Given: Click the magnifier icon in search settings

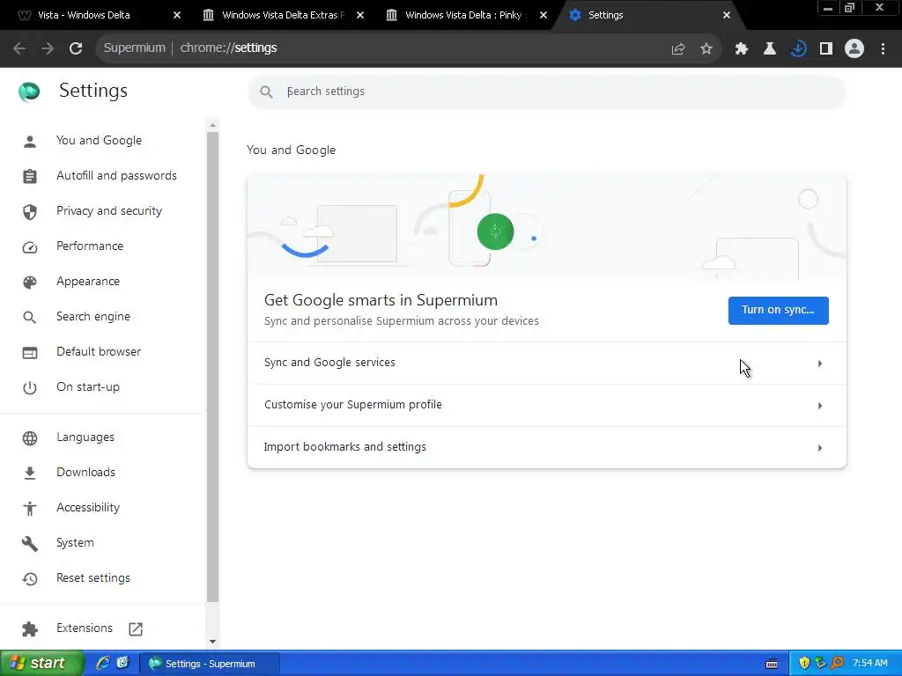Looking at the screenshot, I should click(266, 92).
